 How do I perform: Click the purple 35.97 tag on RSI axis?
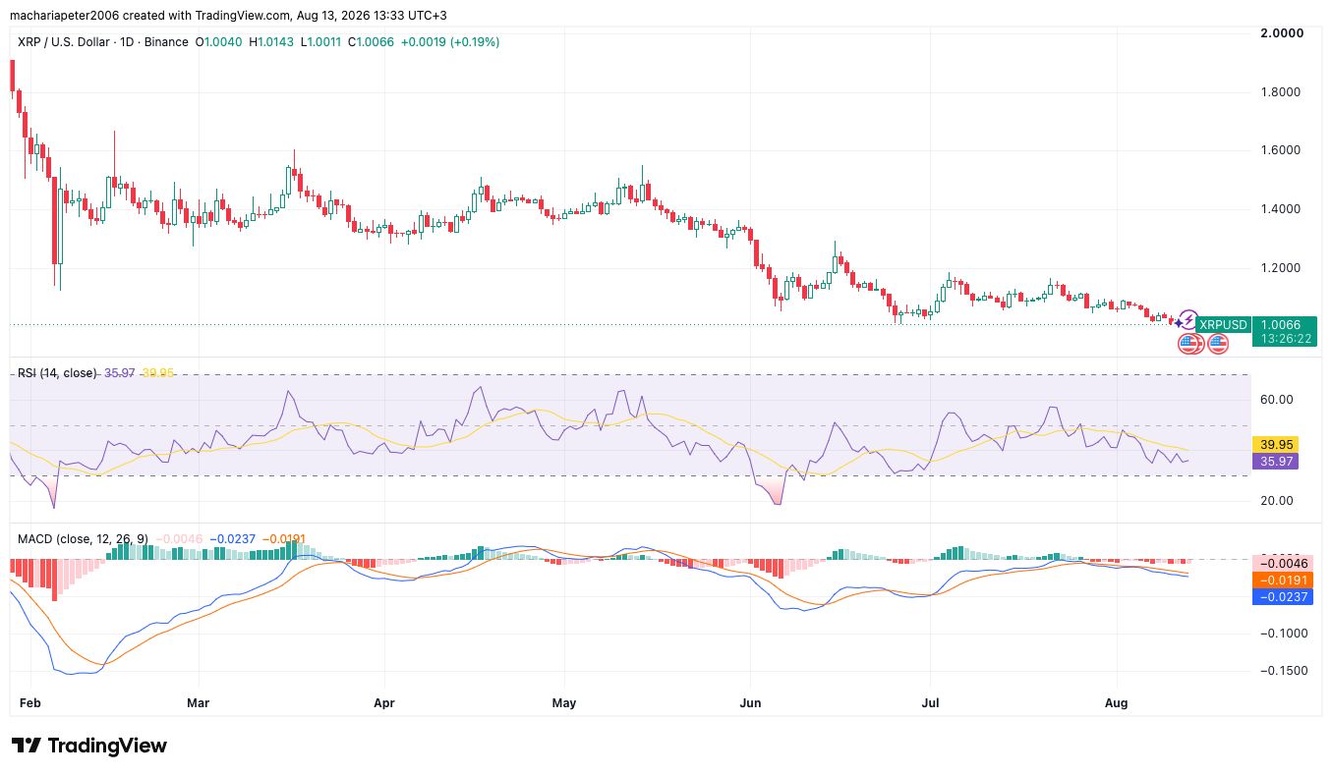click(x=1274, y=461)
